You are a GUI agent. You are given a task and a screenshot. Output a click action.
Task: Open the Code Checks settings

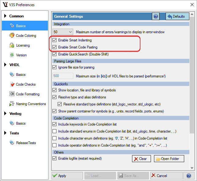pyautogui.click(x=26, y=84)
